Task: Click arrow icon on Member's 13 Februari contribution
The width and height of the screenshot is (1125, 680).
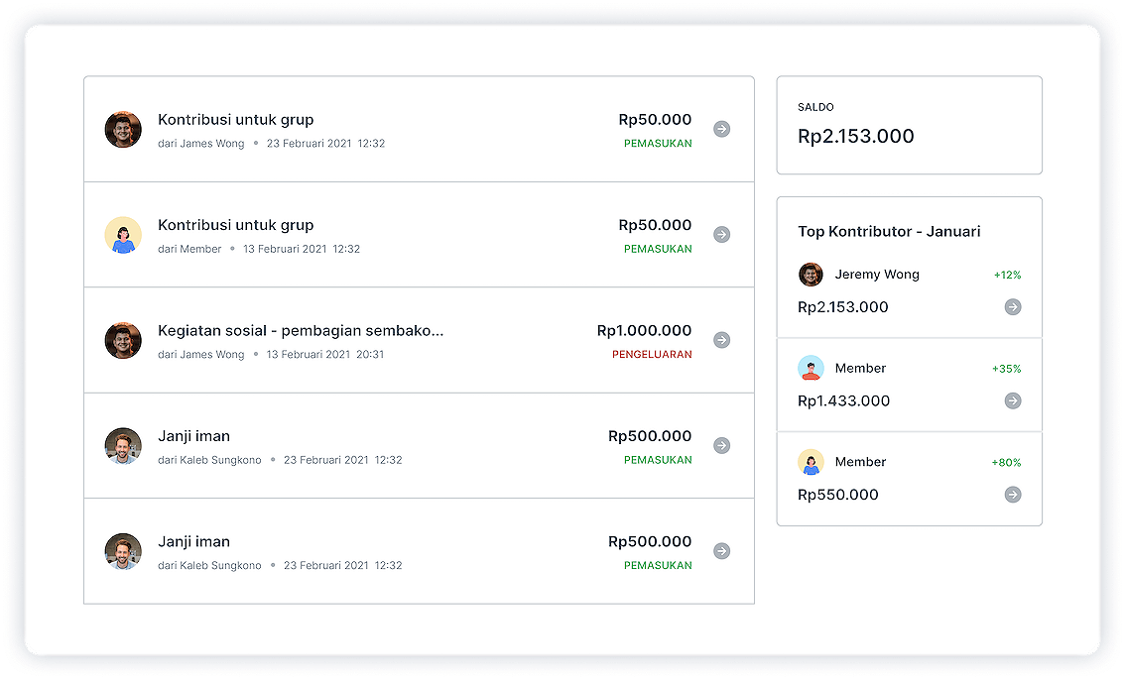Action: pyautogui.click(x=721, y=234)
